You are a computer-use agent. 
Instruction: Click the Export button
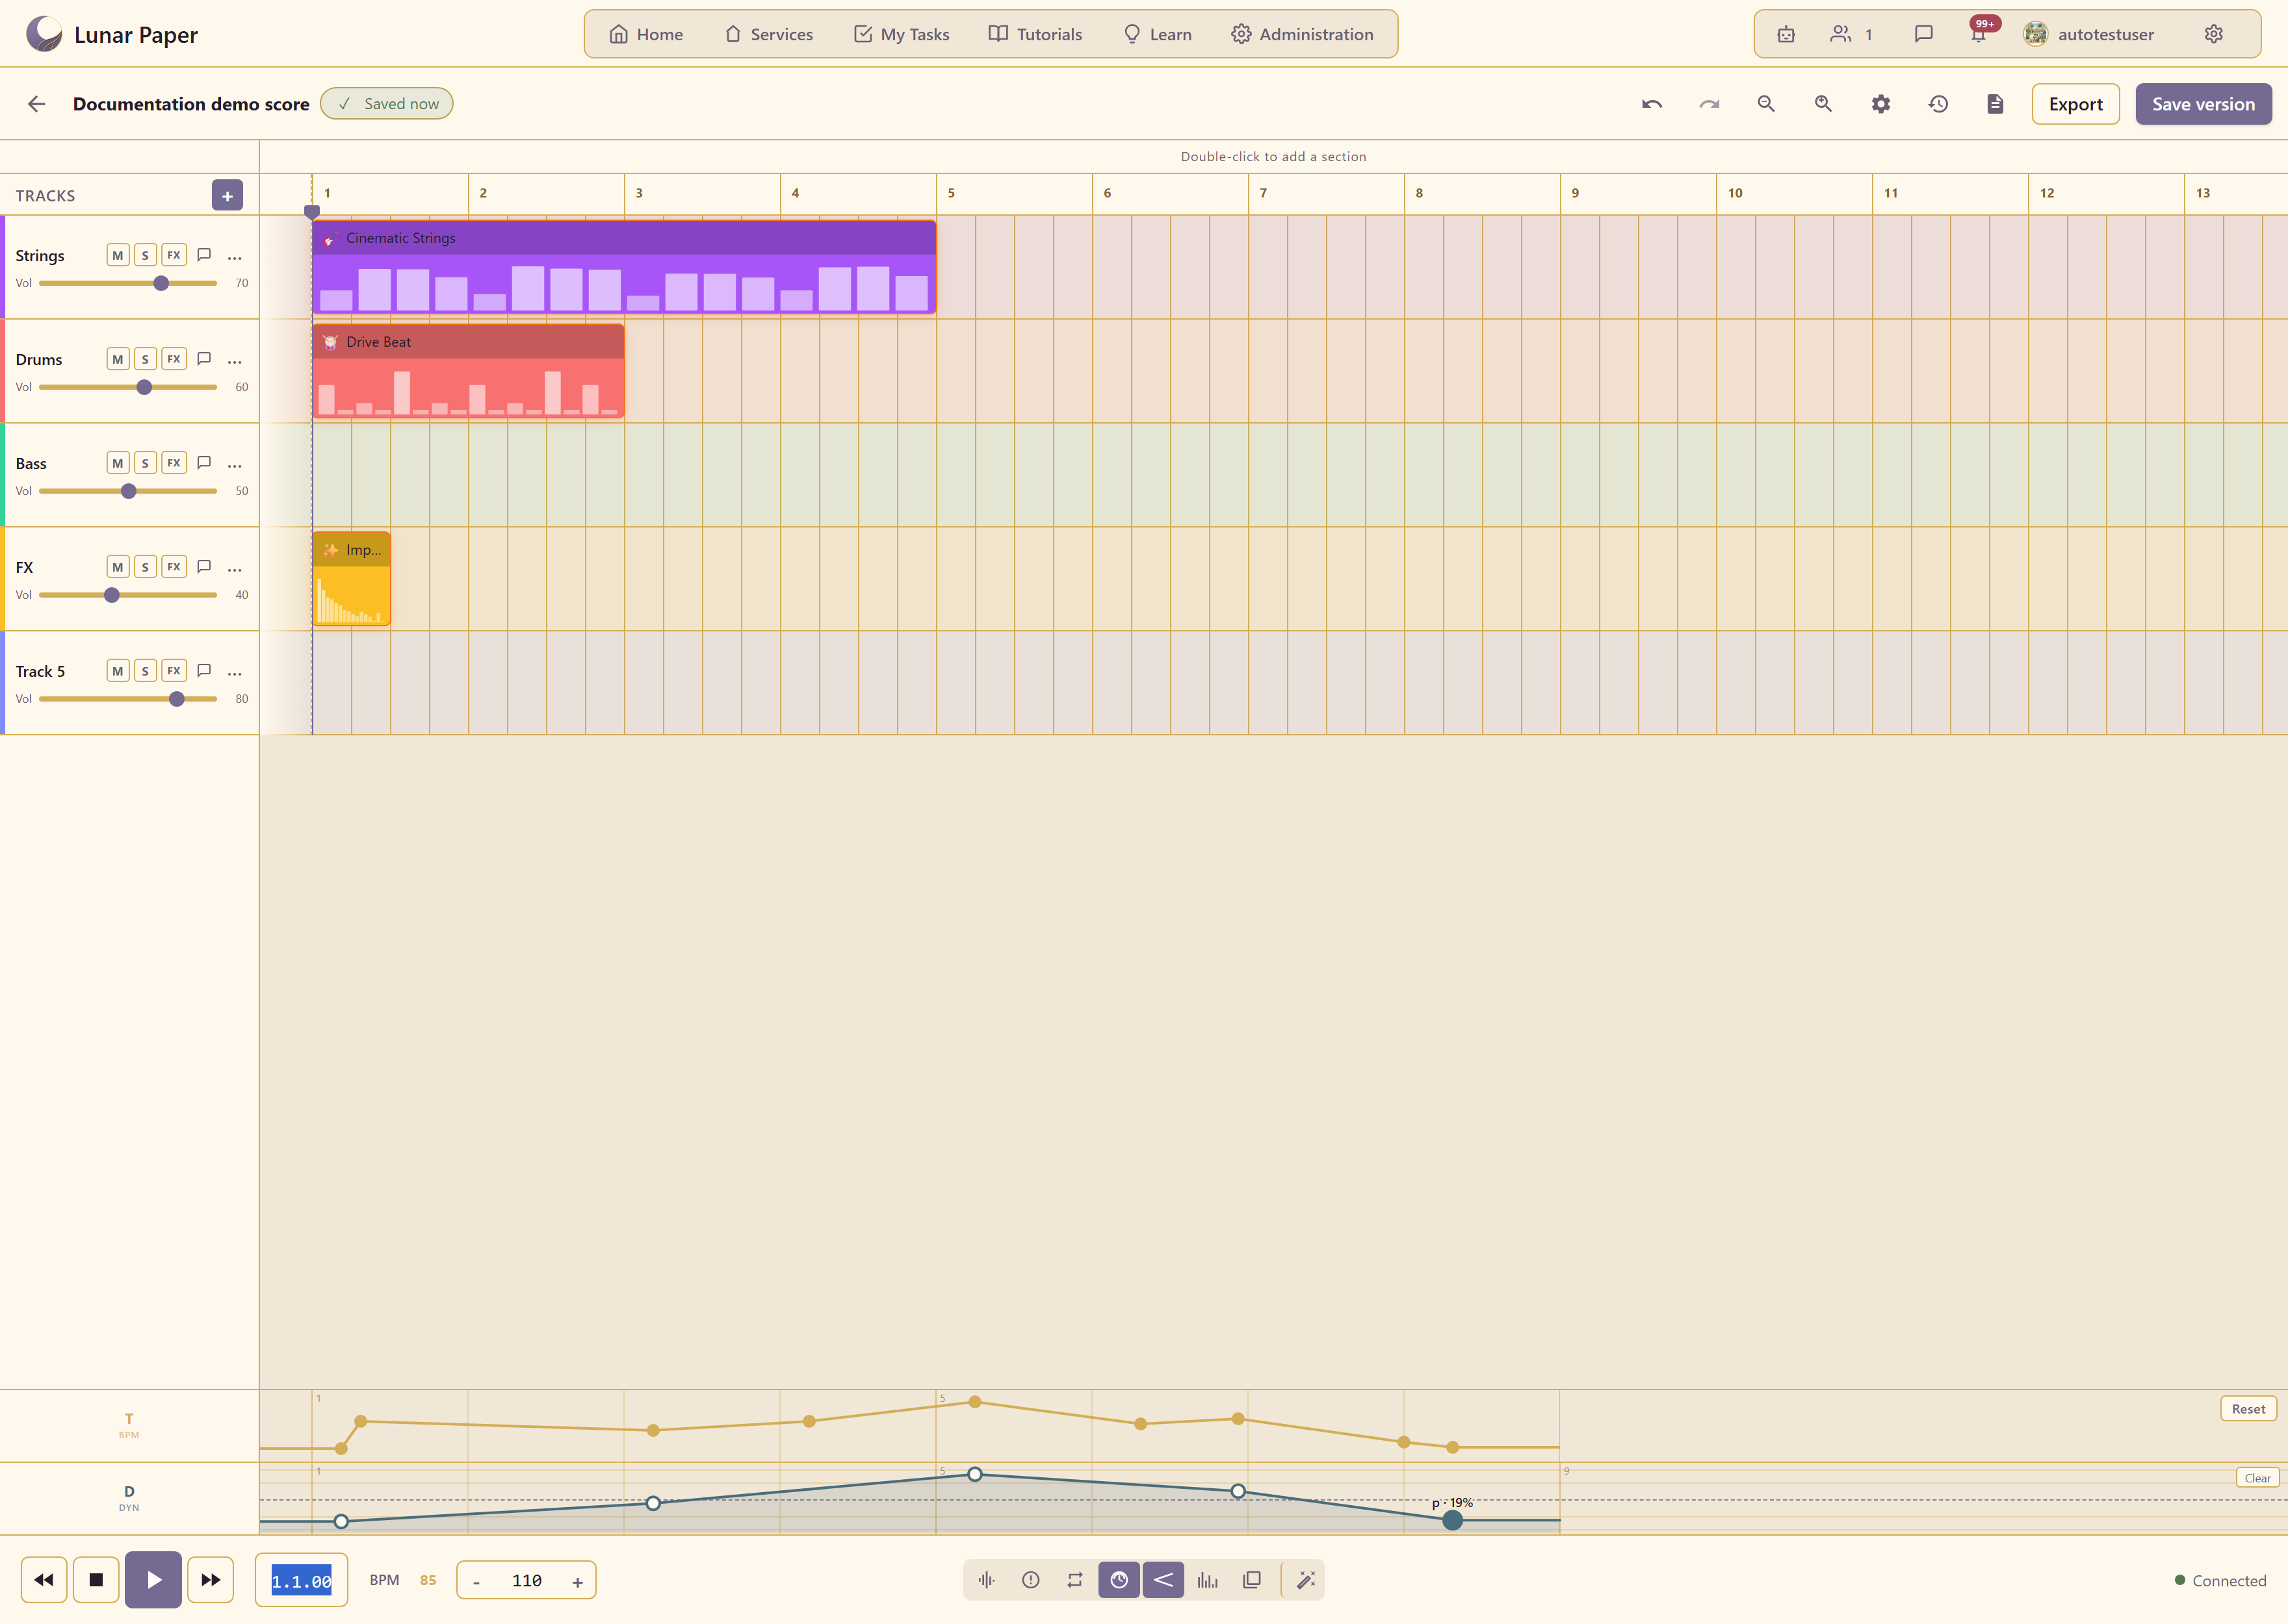[2075, 104]
